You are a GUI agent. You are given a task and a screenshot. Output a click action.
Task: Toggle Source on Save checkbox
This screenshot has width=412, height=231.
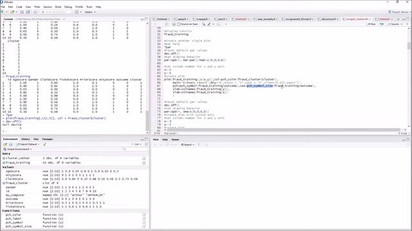tap(179, 24)
